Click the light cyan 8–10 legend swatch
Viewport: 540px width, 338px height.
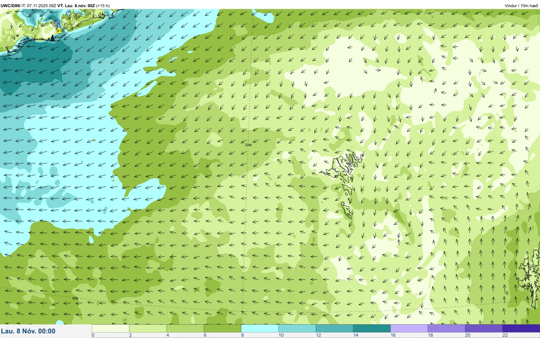(x=260, y=328)
